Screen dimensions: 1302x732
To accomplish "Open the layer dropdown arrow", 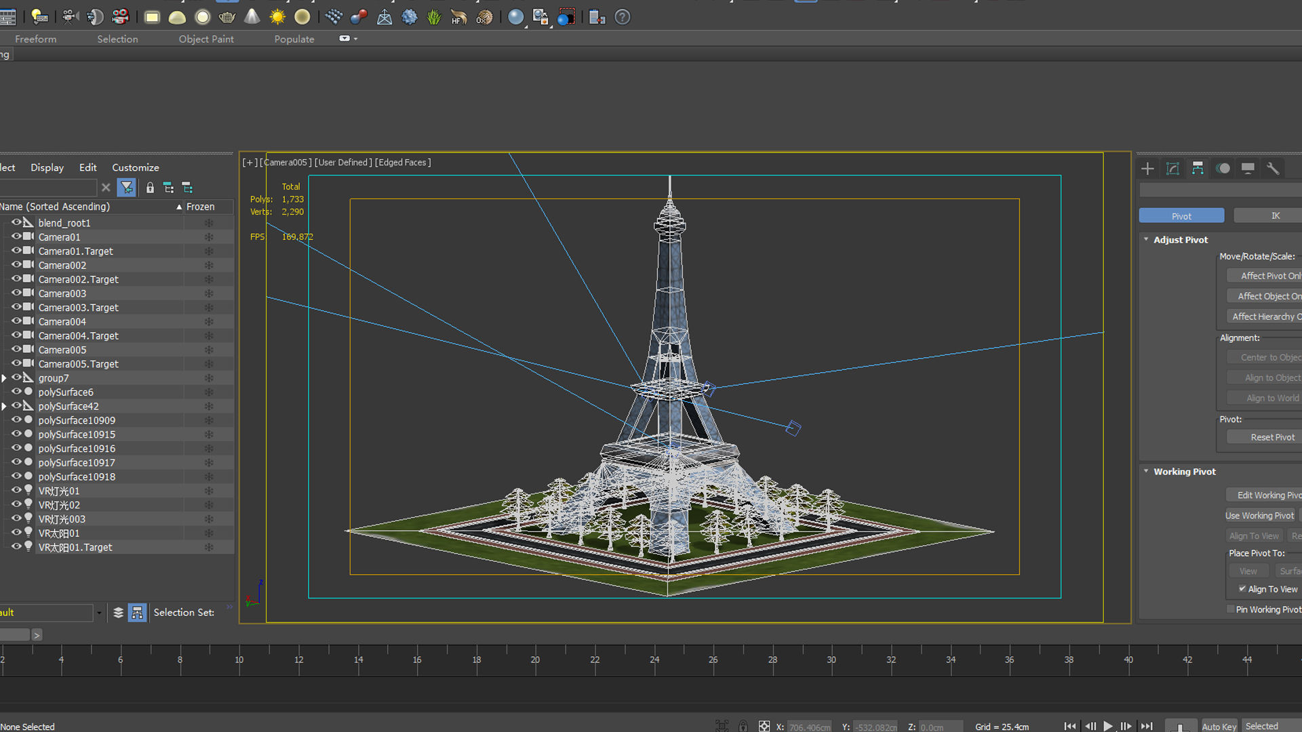I will [99, 613].
